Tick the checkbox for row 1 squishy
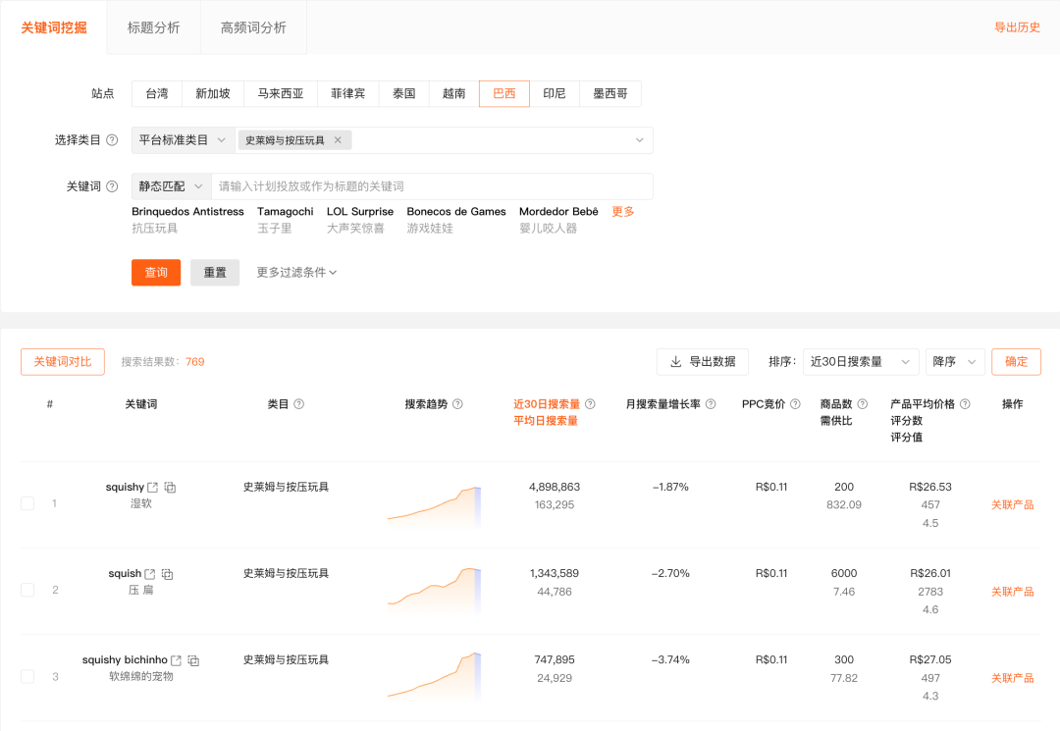The image size is (1060, 731). click(x=27, y=503)
